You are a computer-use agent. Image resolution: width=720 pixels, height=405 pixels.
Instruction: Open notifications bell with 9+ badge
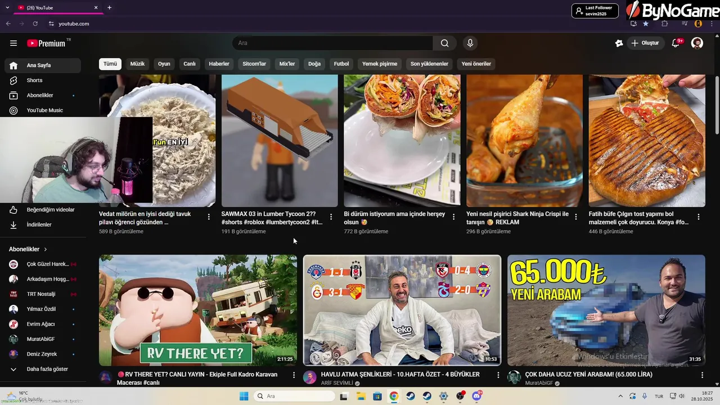[677, 43]
